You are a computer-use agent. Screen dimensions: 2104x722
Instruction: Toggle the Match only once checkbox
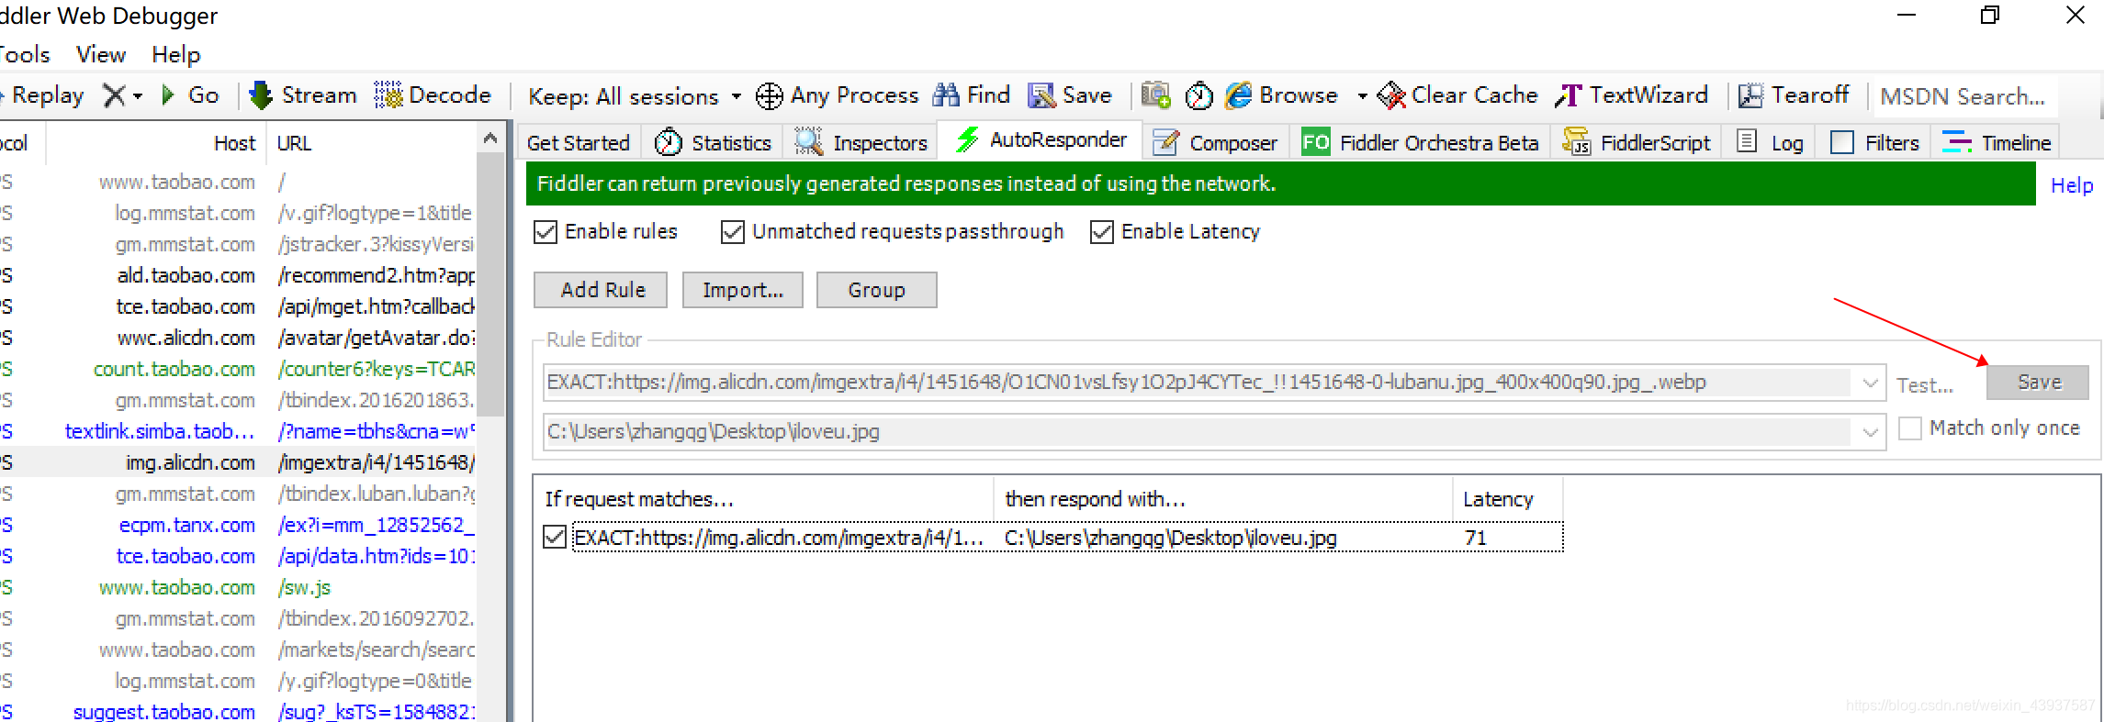[x=1910, y=428]
